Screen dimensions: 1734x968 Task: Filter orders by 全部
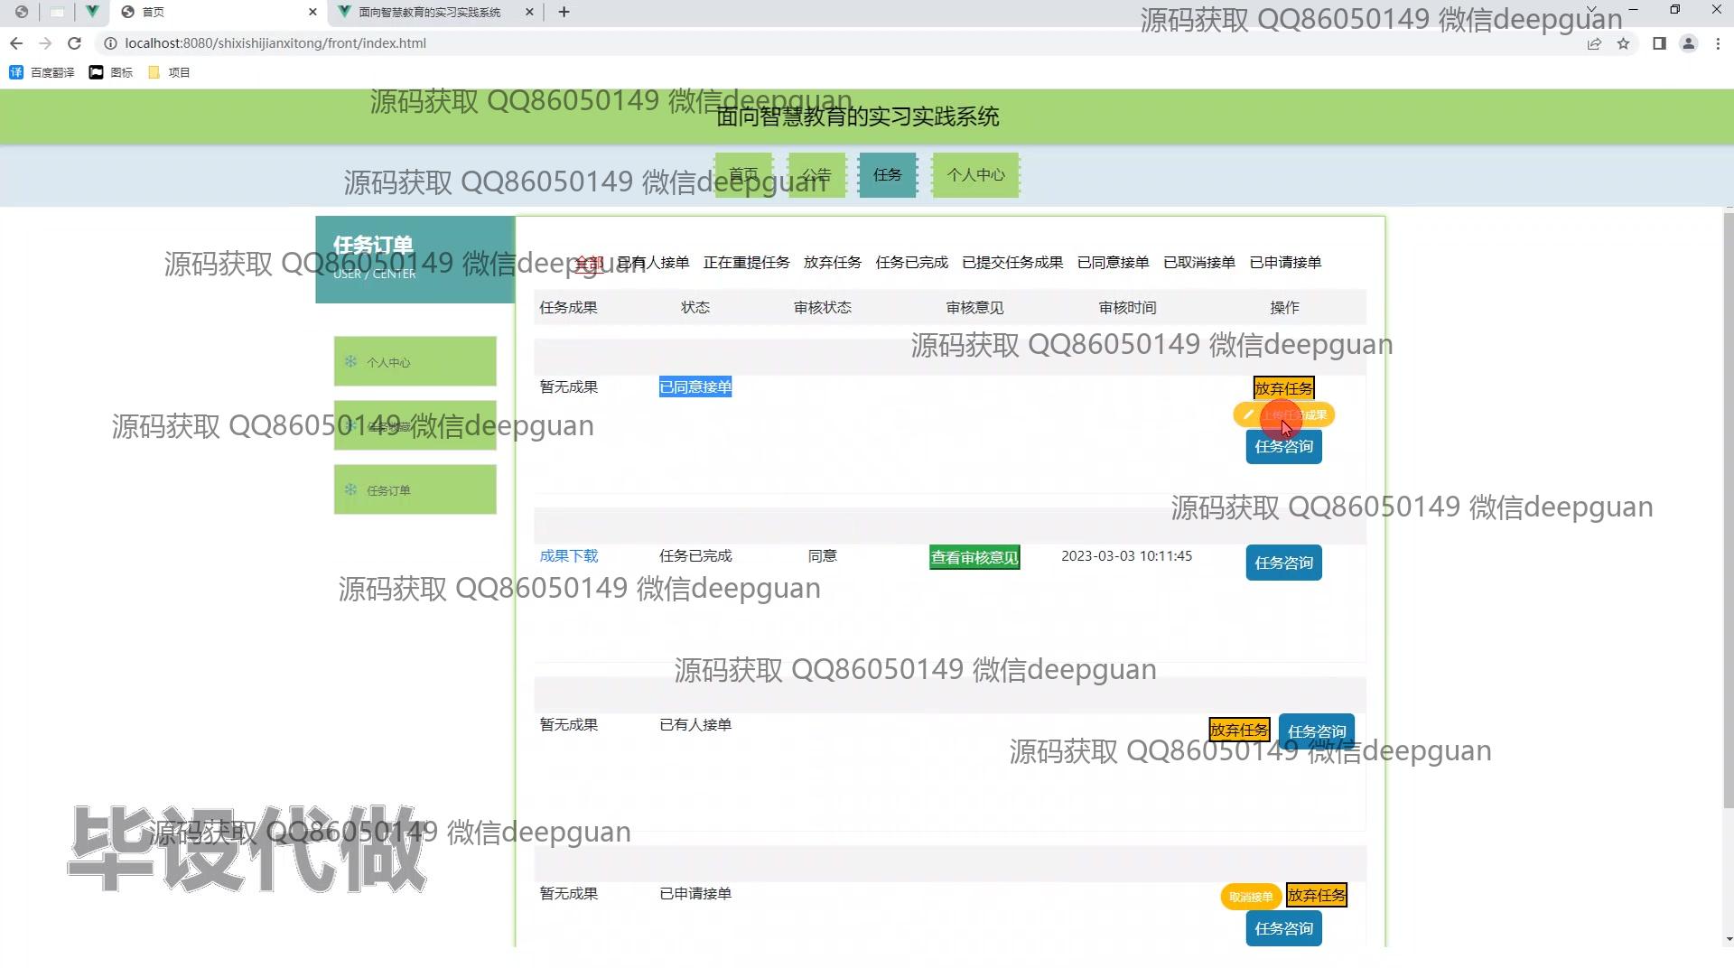pos(589,263)
